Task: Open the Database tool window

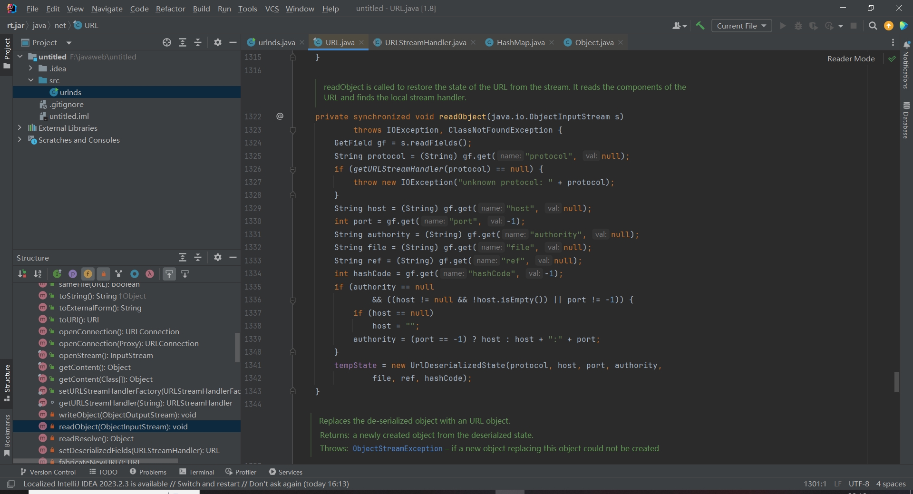Action: (906, 120)
